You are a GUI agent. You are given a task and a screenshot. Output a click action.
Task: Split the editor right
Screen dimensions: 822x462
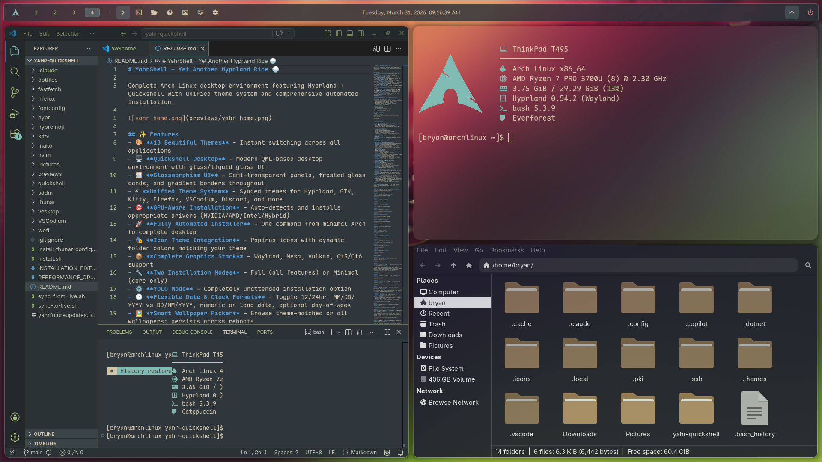click(387, 49)
